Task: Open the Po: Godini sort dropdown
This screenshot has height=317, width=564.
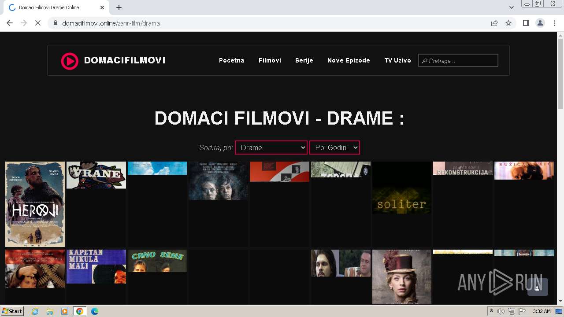Action: (334, 147)
